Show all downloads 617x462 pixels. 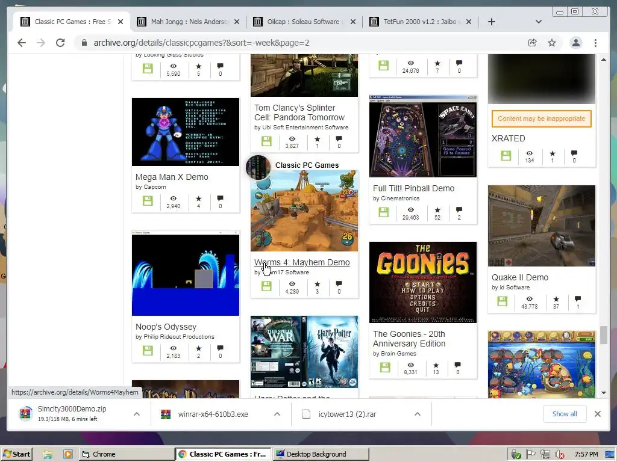(565, 414)
